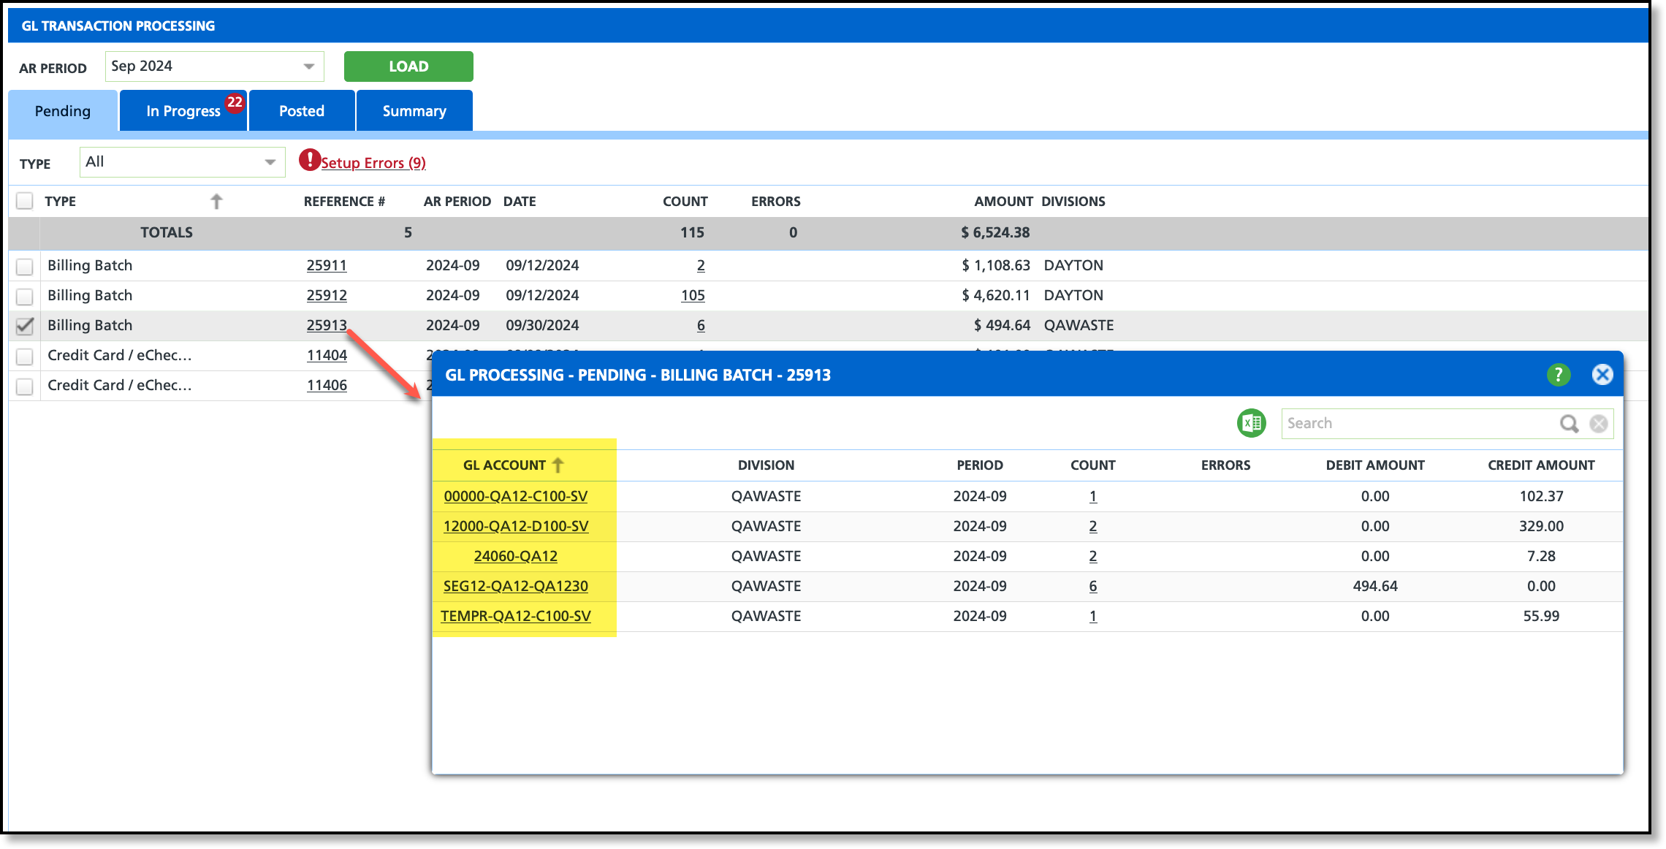Viewport: 1666px width, 849px height.
Task: Open the AR PERIOD Sep 2024 dropdown
Action: click(309, 66)
